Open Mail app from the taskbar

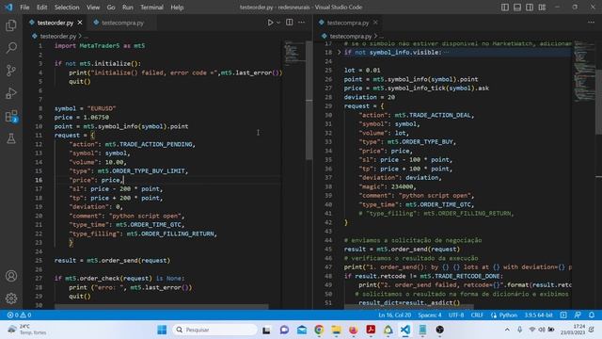pos(302,330)
